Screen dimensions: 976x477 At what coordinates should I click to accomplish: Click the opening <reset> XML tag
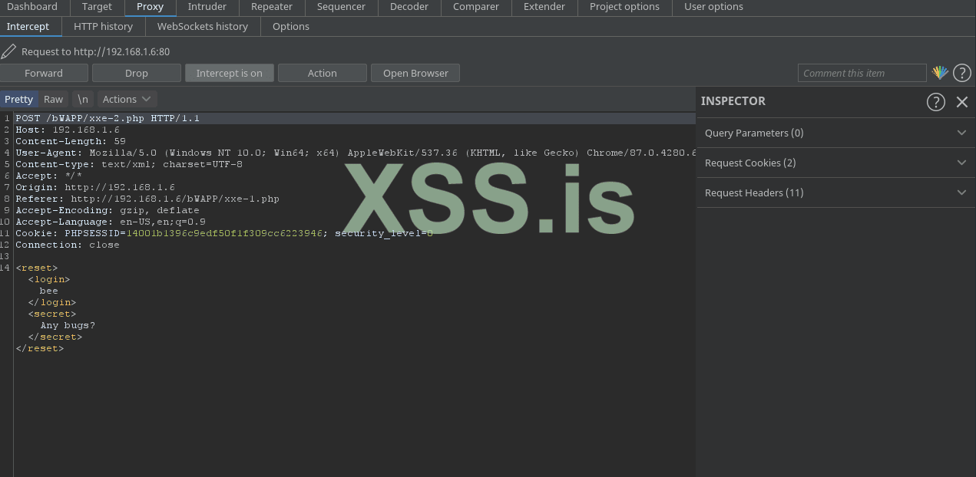[x=37, y=268]
